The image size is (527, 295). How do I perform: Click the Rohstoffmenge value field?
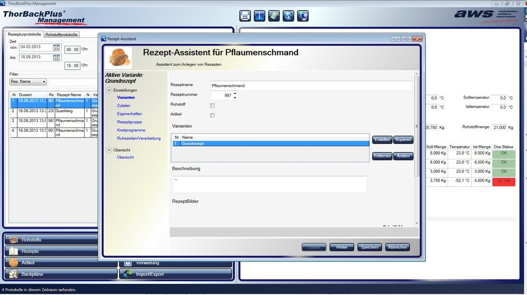(x=499, y=128)
